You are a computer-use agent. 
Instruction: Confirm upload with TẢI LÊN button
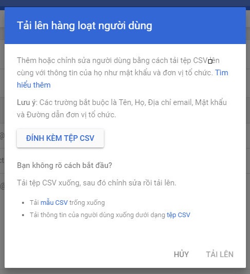point(220,254)
